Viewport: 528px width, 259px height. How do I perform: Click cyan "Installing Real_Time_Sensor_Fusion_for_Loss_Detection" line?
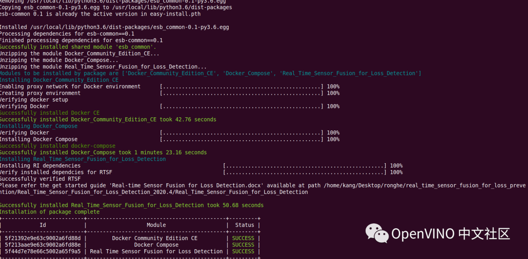point(83,159)
